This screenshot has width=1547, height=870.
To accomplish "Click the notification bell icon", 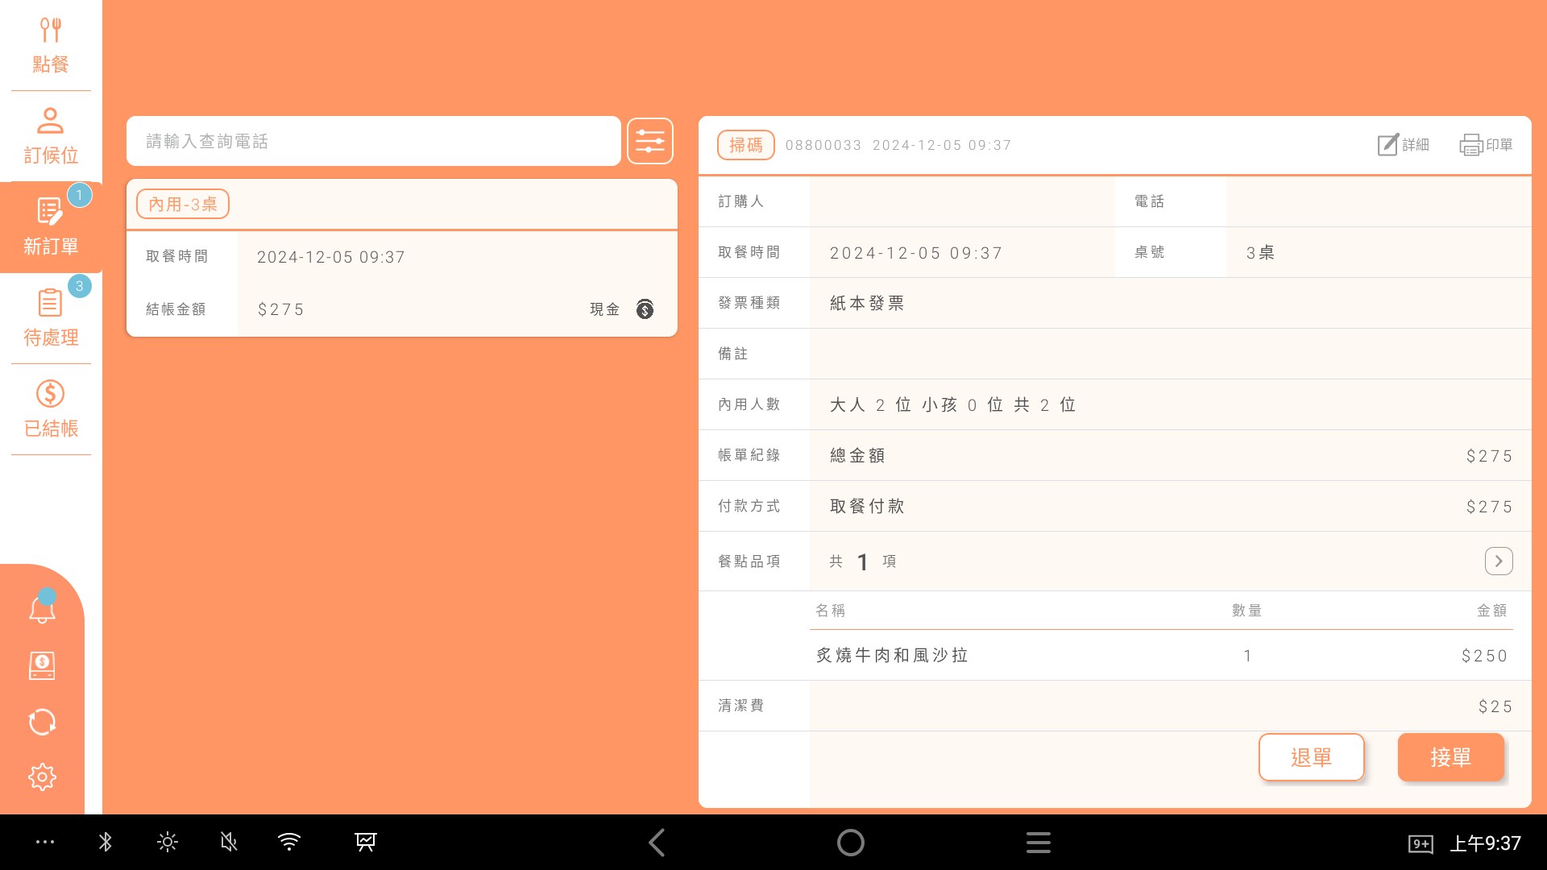I will (x=42, y=610).
